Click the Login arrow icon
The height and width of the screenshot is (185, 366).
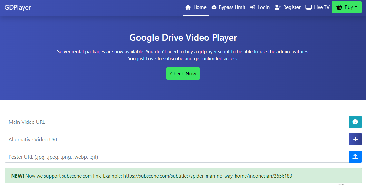(253, 7)
